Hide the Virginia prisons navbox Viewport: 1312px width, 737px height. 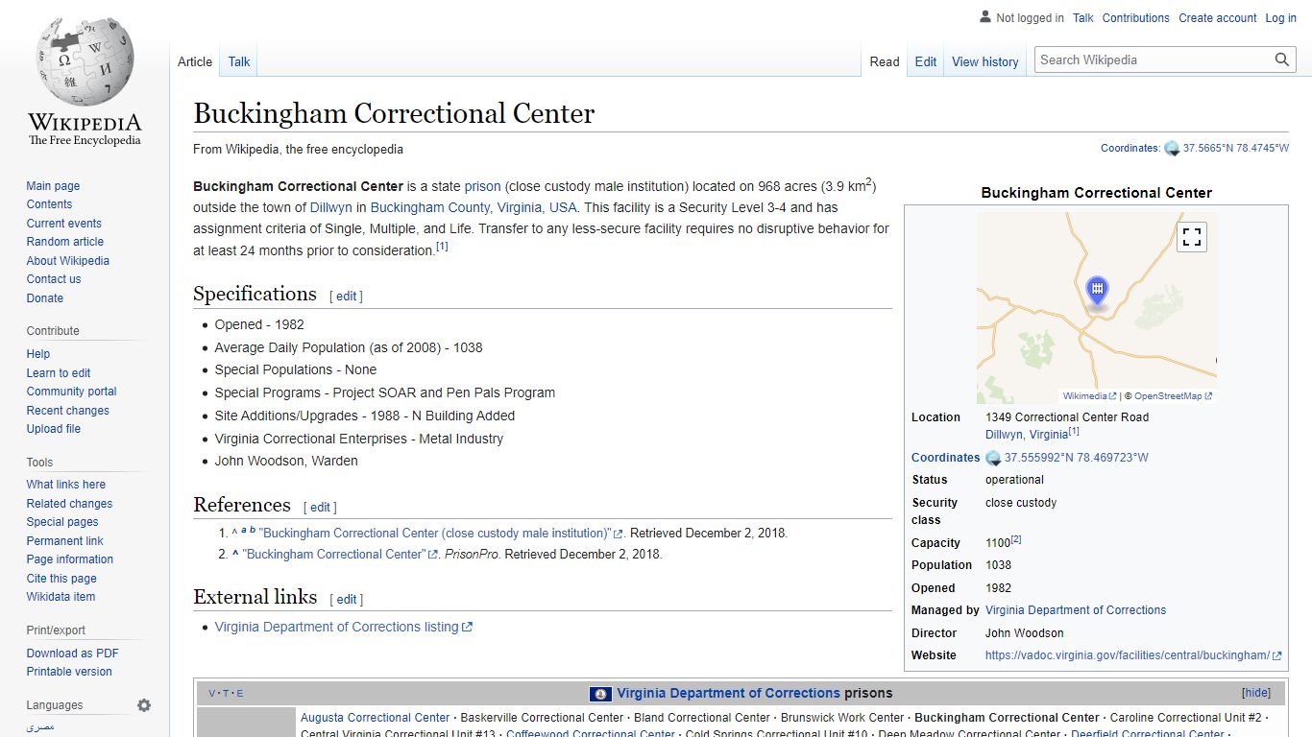click(1255, 693)
